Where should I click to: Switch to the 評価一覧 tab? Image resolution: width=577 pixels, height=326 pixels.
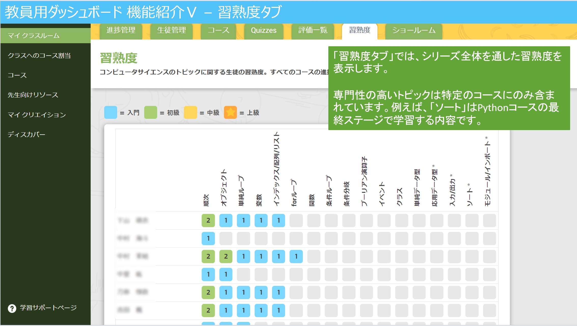pos(313,30)
